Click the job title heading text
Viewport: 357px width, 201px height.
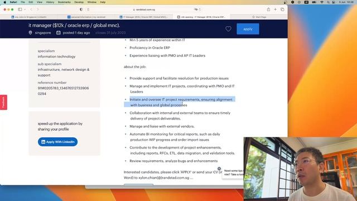[x=74, y=25]
